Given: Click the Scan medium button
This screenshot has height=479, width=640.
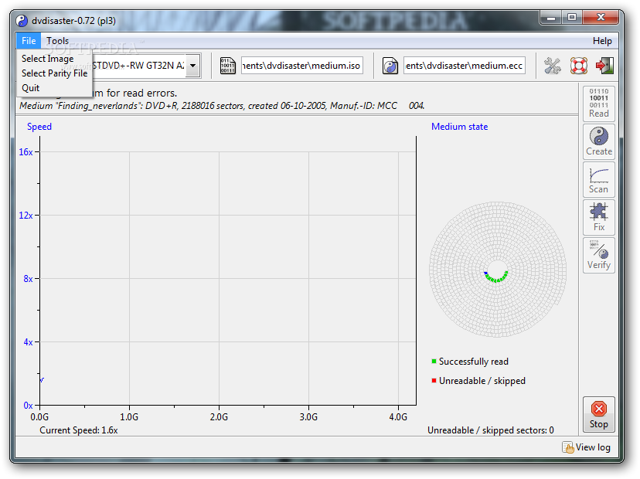Looking at the screenshot, I should (x=599, y=179).
